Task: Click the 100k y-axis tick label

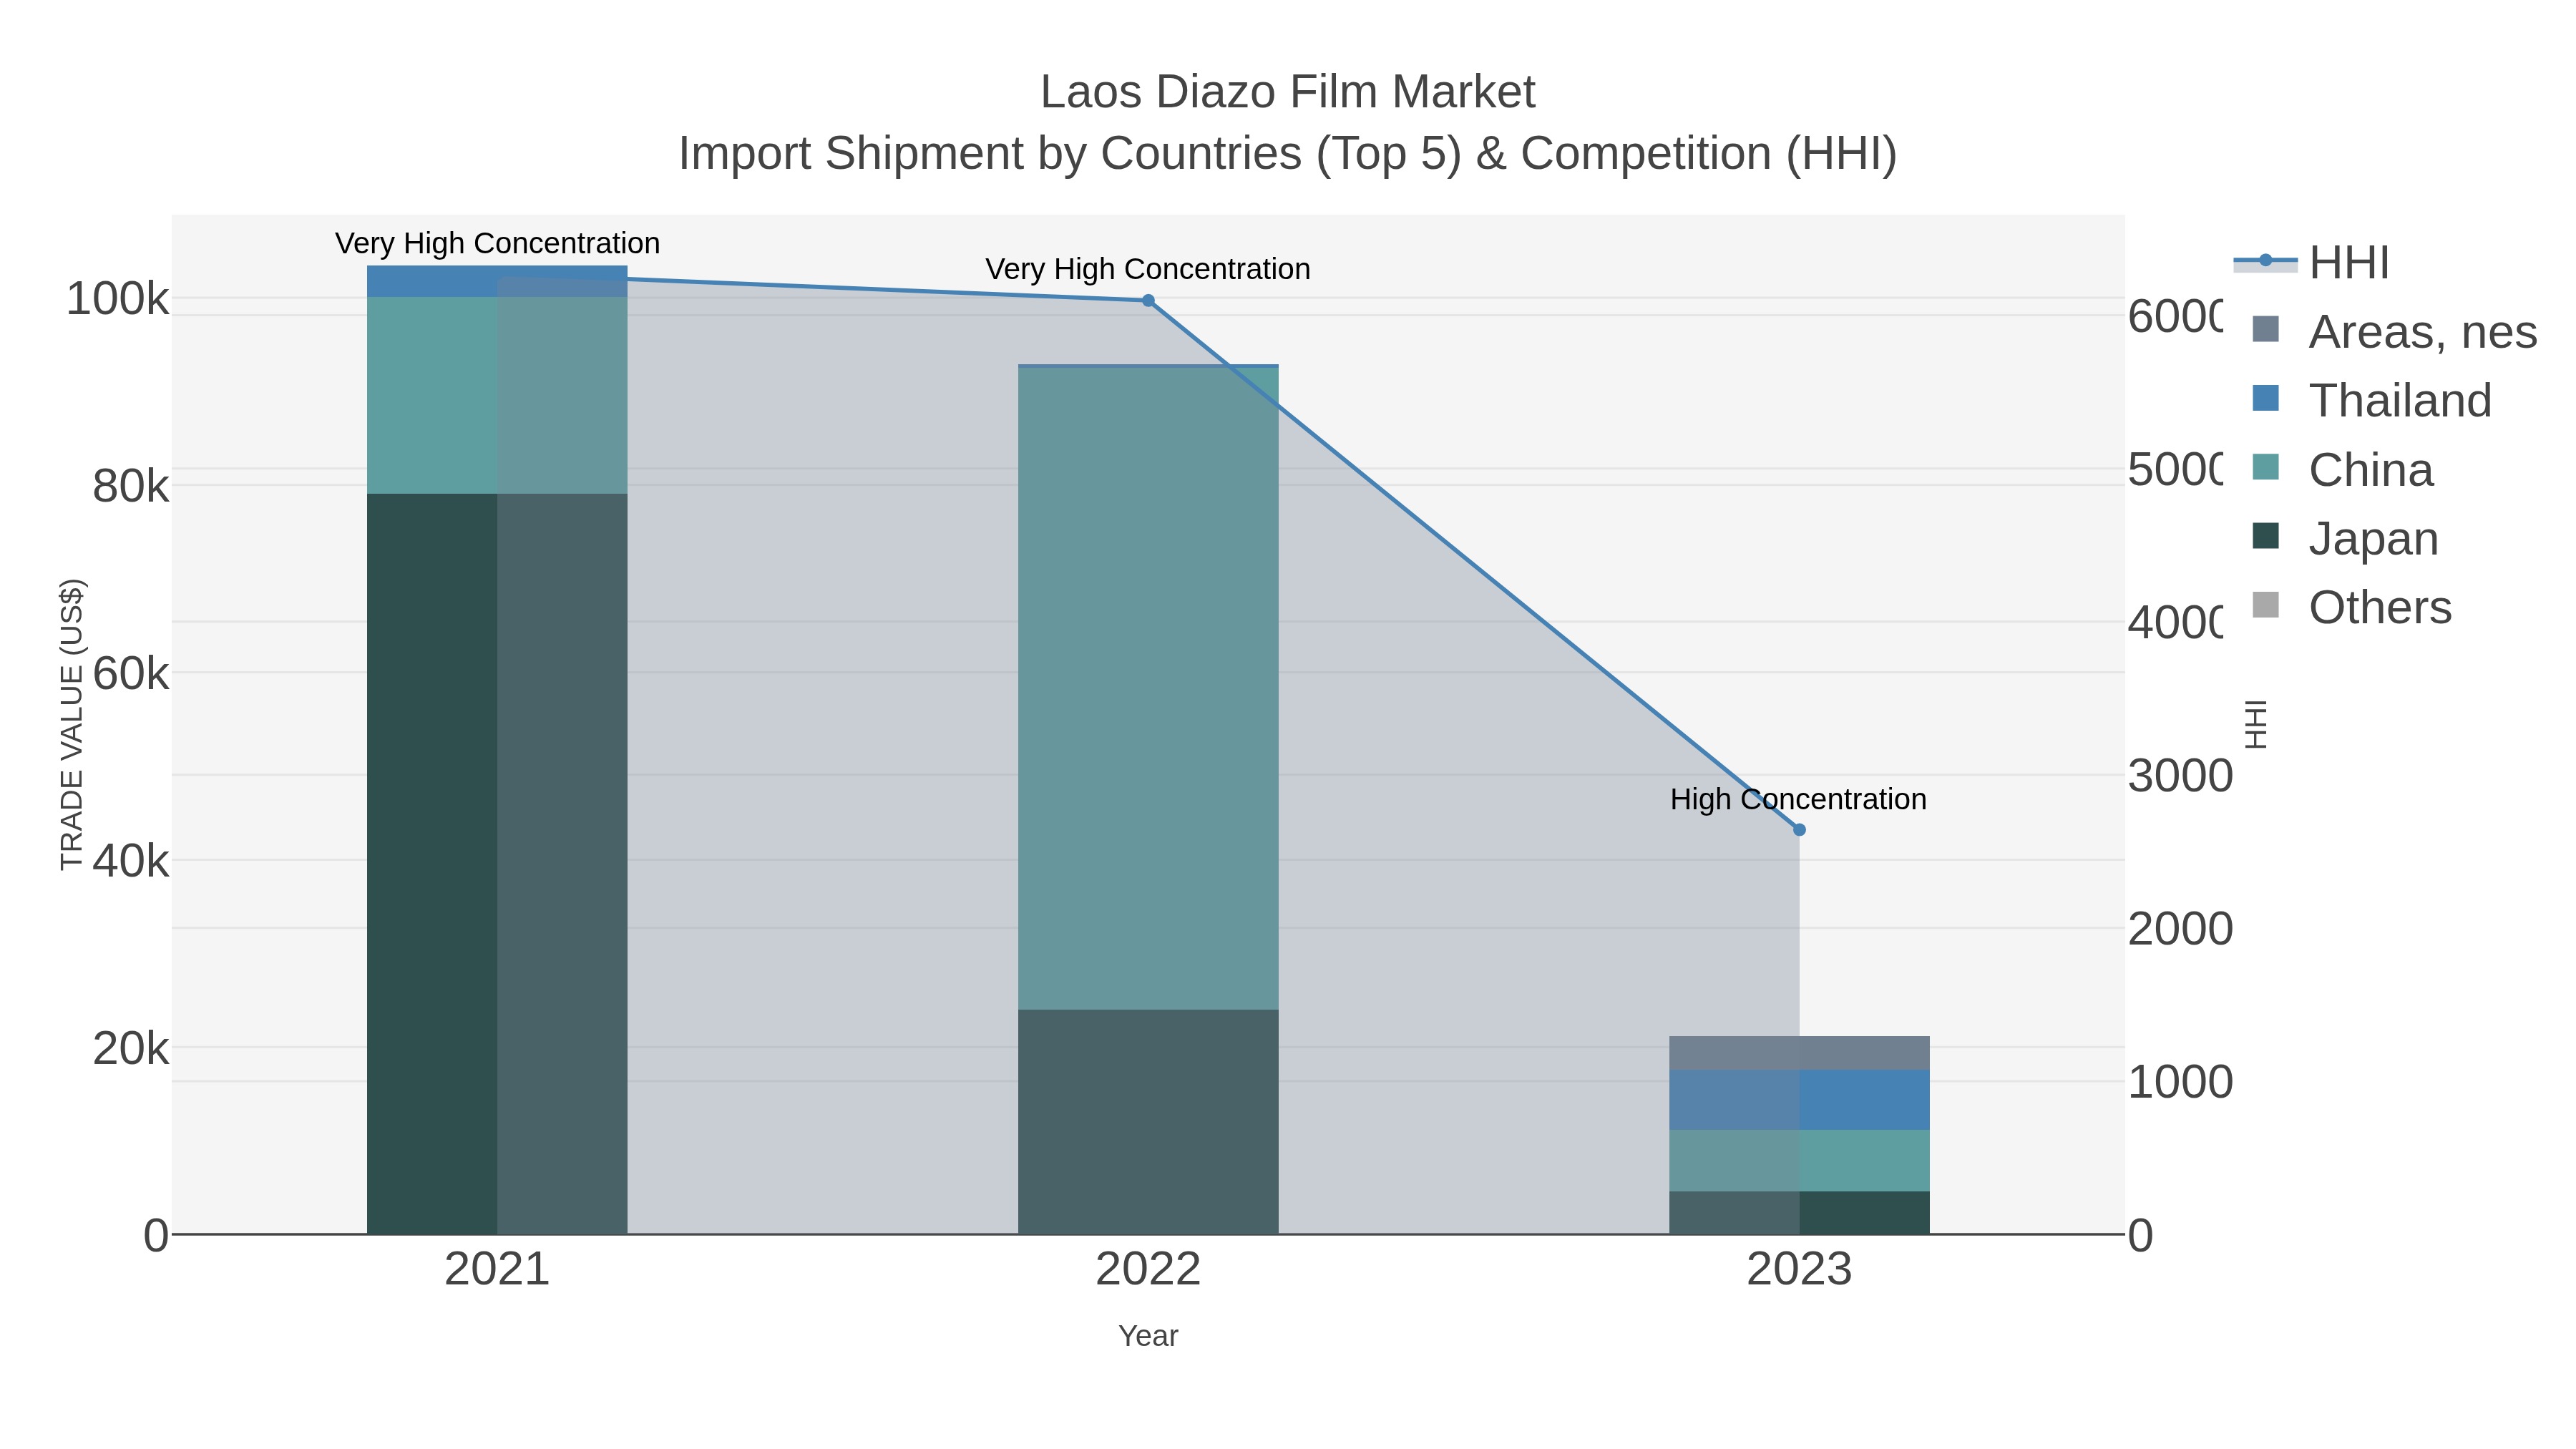Action: coord(117,299)
